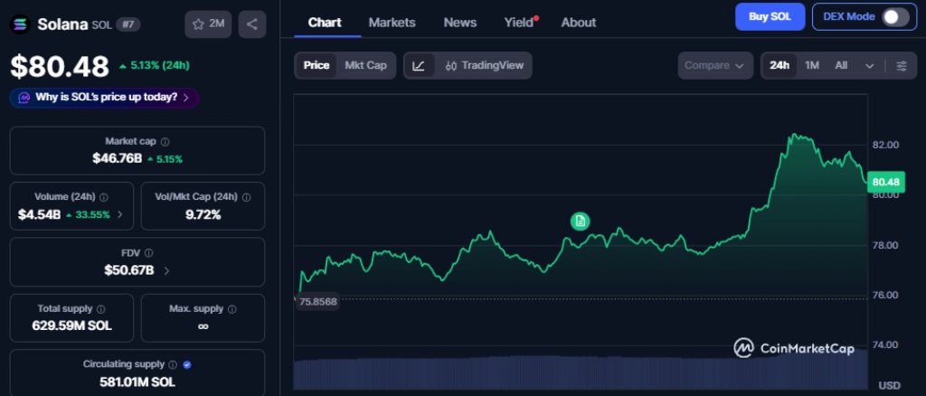This screenshot has width=926, height=396.
Task: Go to the About tab
Action: click(x=578, y=23)
